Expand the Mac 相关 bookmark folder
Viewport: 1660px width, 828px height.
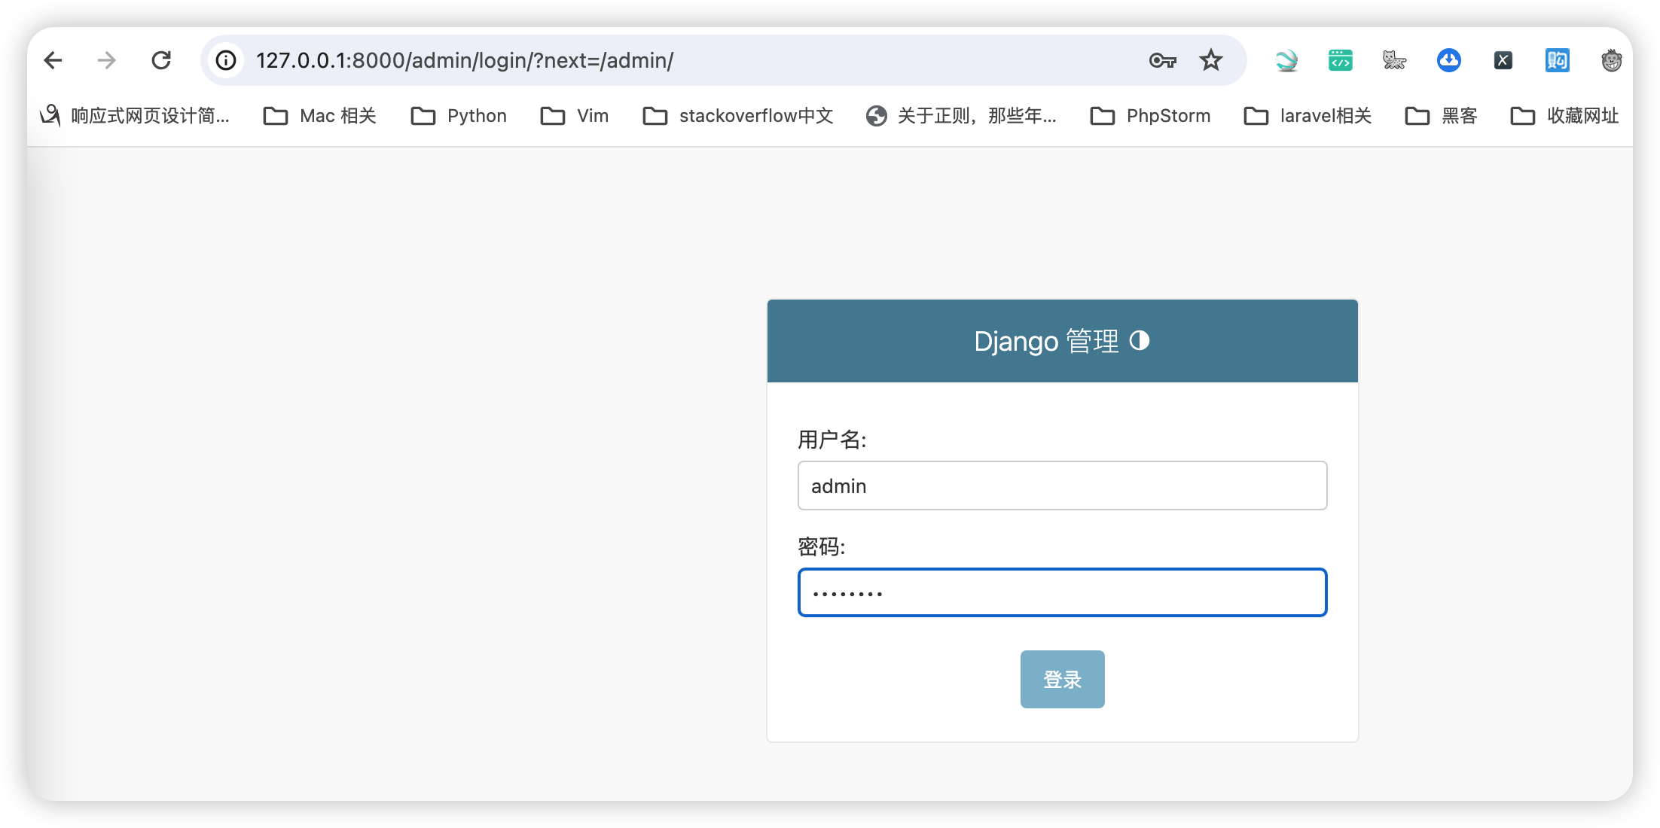pos(319,116)
